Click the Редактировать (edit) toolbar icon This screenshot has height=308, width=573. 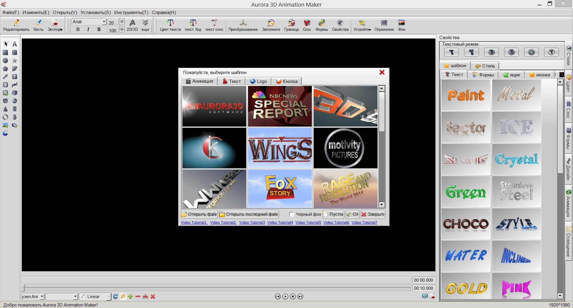click(x=16, y=25)
